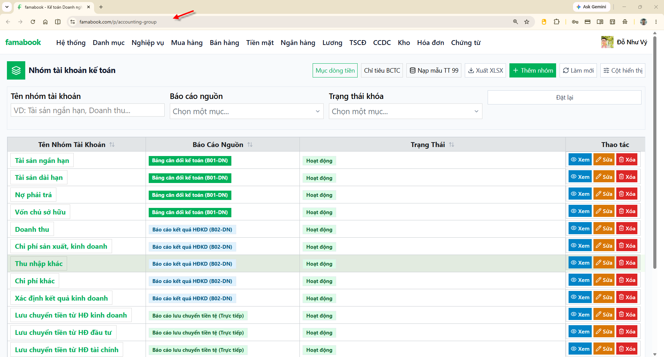Open the Chứng từ menu
Image resolution: width=664 pixels, height=357 pixels.
pyautogui.click(x=466, y=43)
